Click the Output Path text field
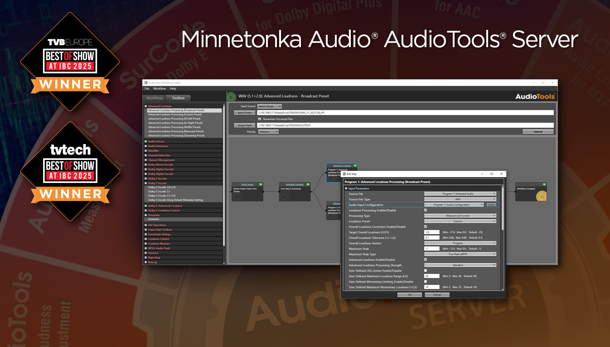 pyautogui.click(x=405, y=125)
